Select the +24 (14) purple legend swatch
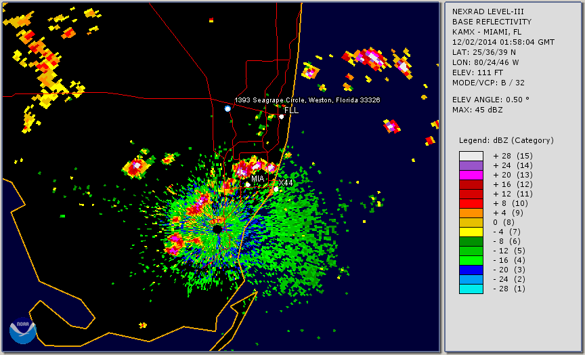The image size is (585, 355). click(x=471, y=166)
